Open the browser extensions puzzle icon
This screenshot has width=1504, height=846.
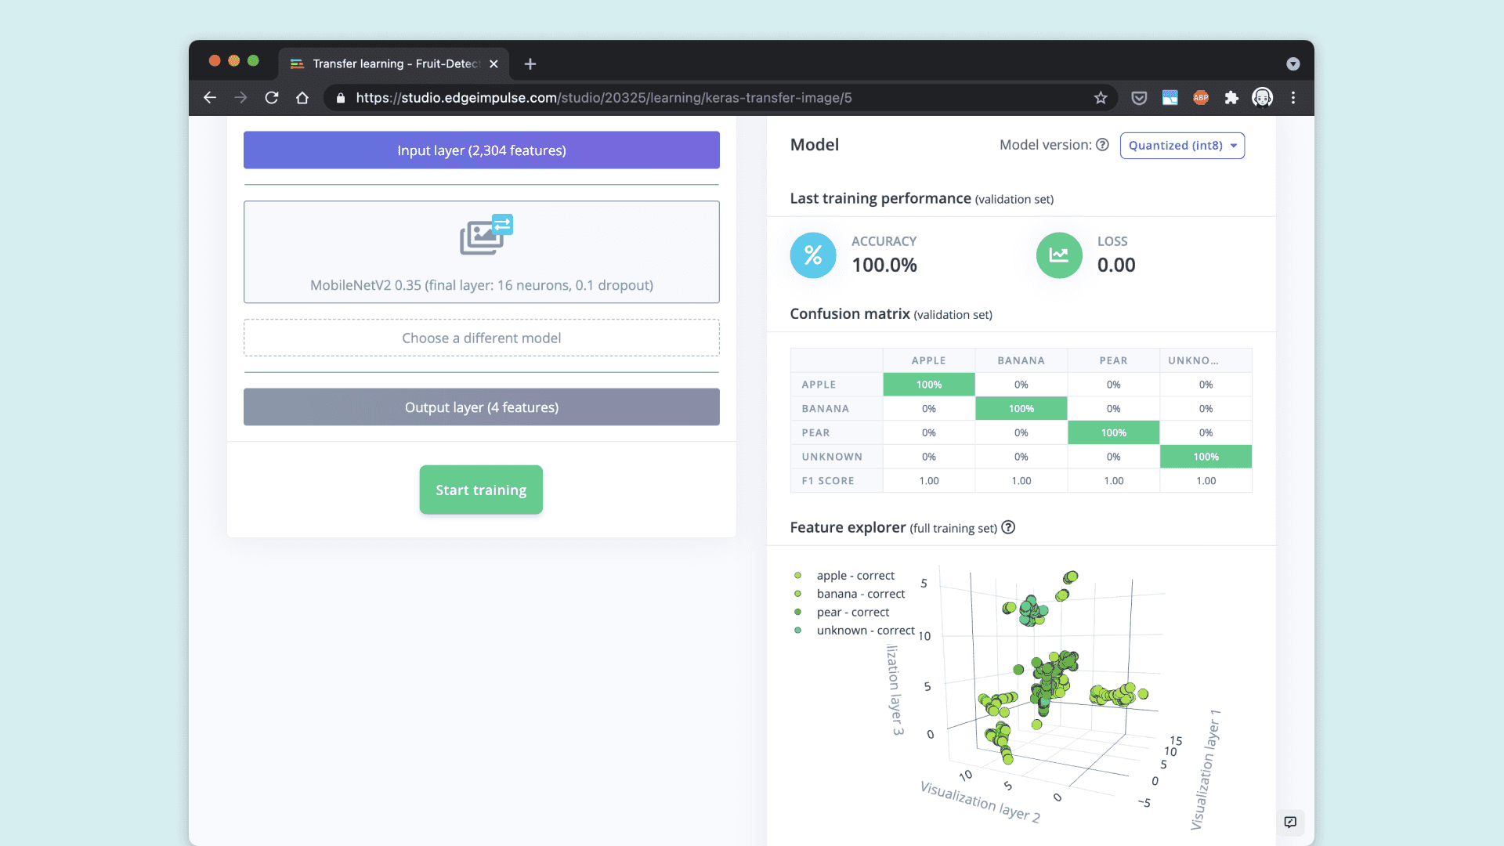(1231, 98)
